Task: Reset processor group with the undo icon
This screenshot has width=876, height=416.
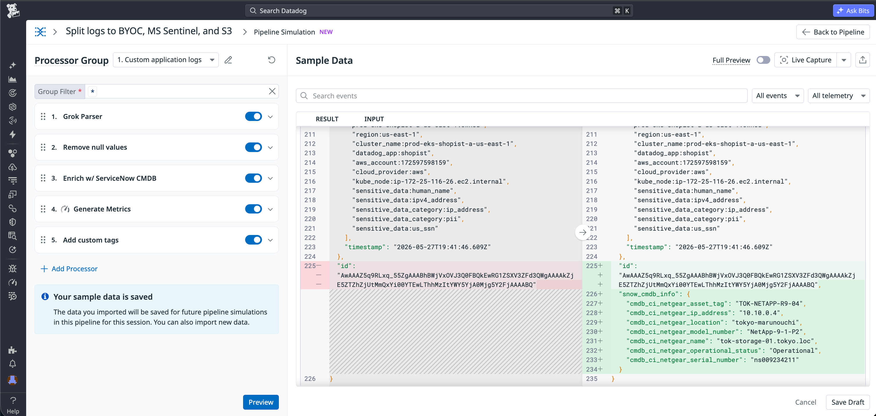Action: (271, 60)
